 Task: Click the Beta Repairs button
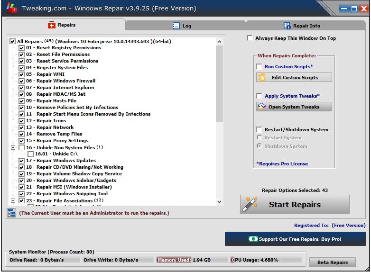333,262
